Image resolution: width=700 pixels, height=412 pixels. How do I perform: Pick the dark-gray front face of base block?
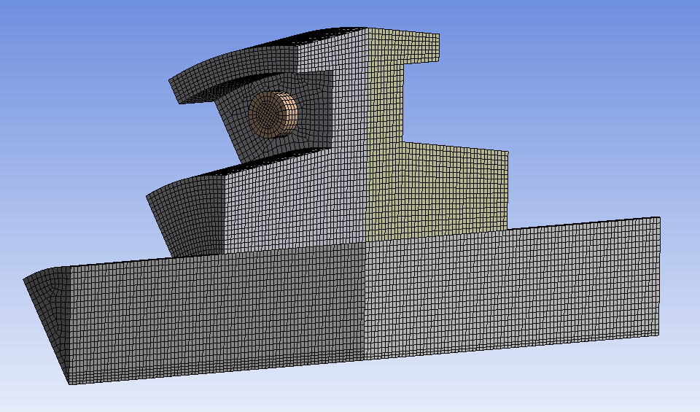(x=217, y=312)
